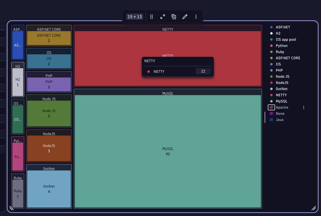Screen dimensions: 321x216
Task: Click the DotNet 4 treemap block
Action: (x=49, y=189)
